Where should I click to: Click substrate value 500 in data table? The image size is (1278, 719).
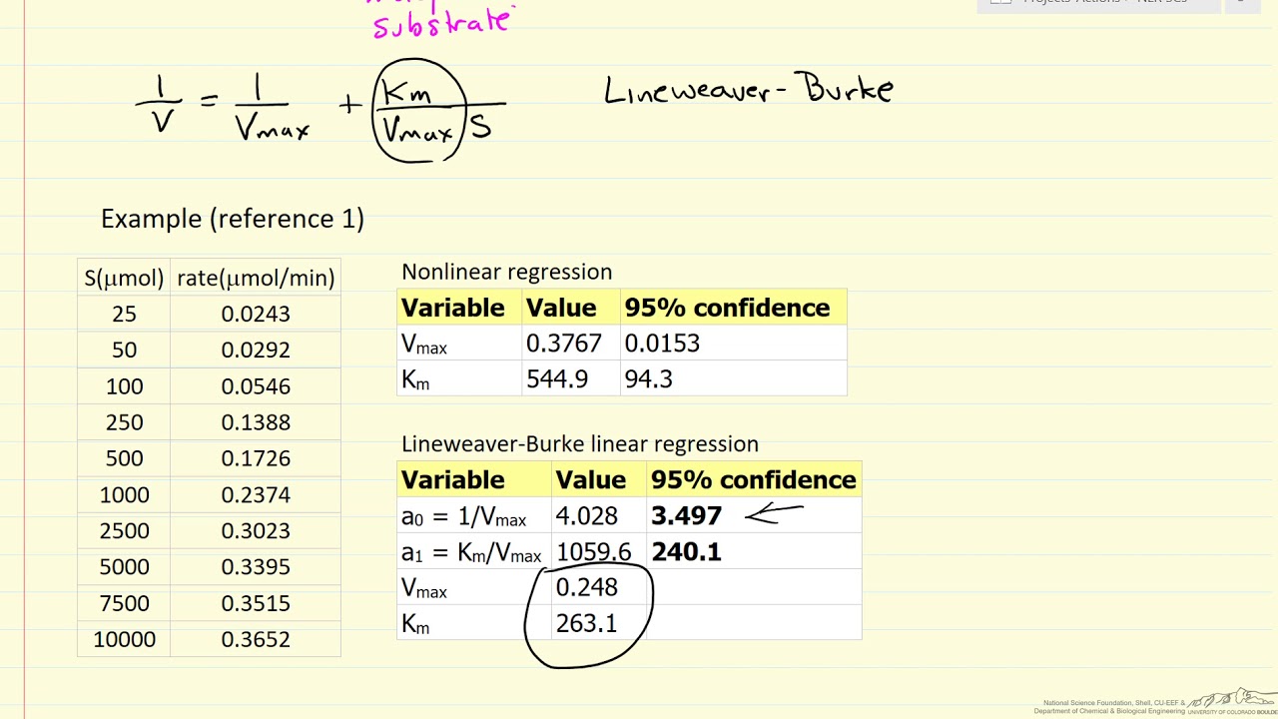(x=124, y=458)
